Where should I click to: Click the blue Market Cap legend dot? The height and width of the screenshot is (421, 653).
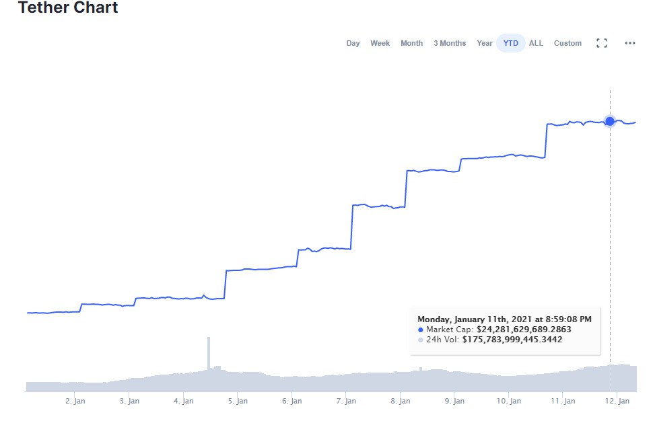[421, 330]
